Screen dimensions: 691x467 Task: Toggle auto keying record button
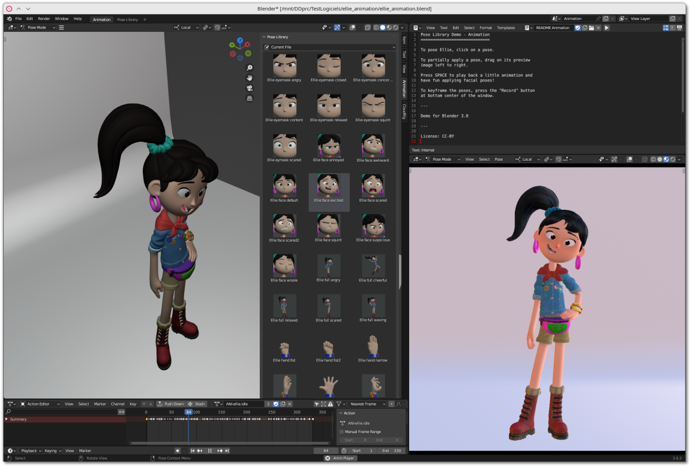(178, 451)
